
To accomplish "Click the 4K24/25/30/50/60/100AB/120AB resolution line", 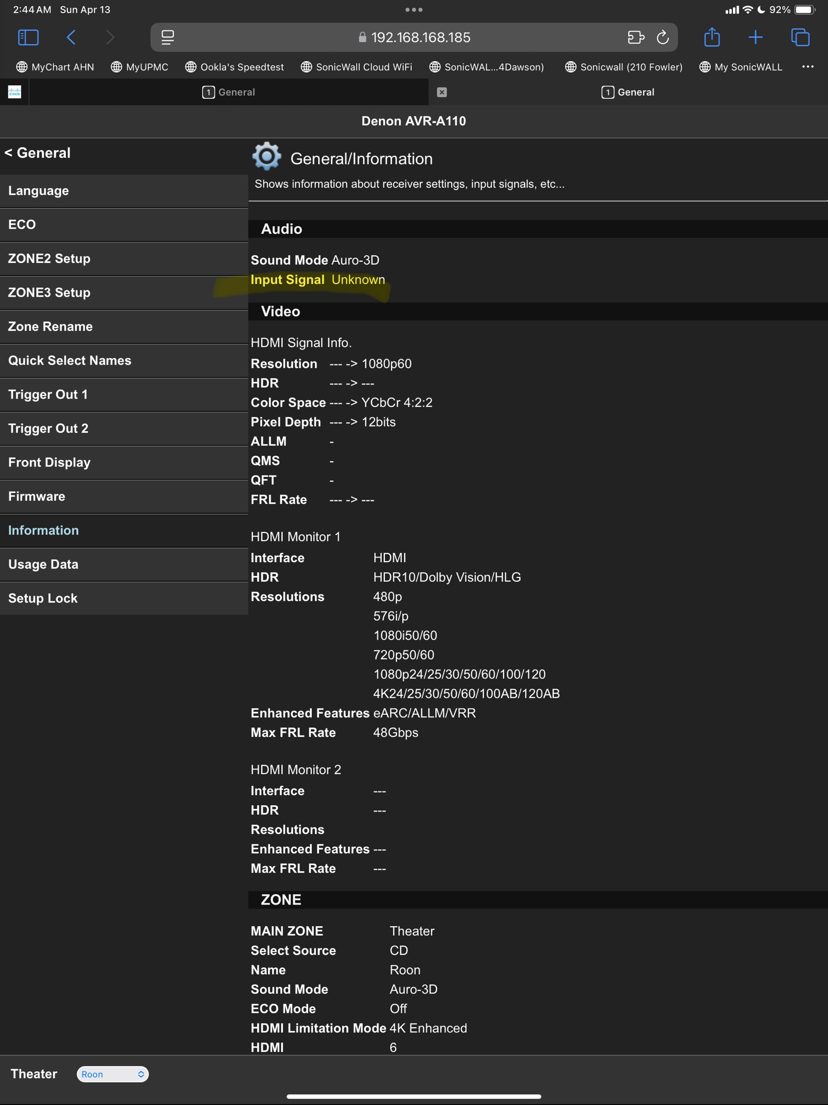I will (466, 694).
